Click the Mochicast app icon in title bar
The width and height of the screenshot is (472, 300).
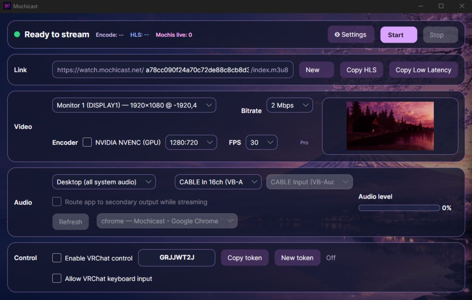7,6
